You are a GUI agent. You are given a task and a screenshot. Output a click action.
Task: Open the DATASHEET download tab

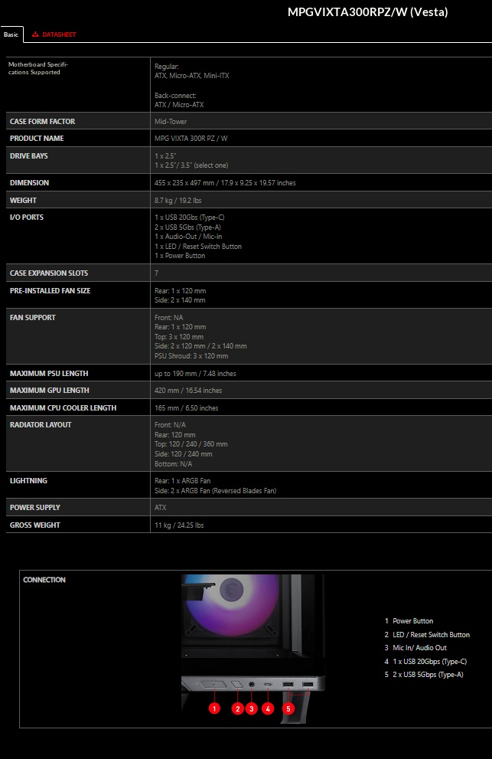coord(54,34)
